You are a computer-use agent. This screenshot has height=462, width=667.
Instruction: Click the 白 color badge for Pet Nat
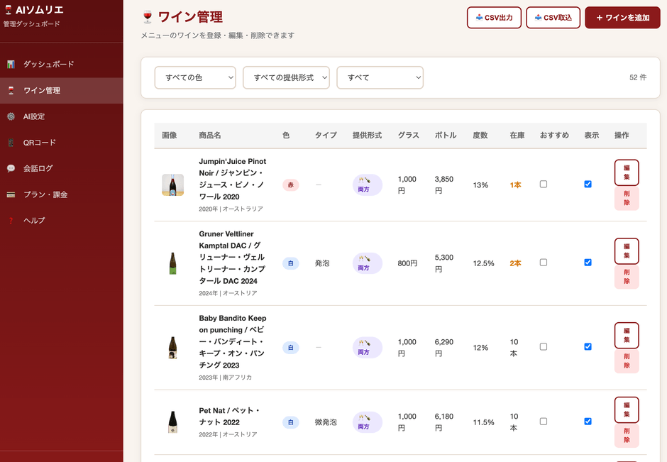(290, 422)
